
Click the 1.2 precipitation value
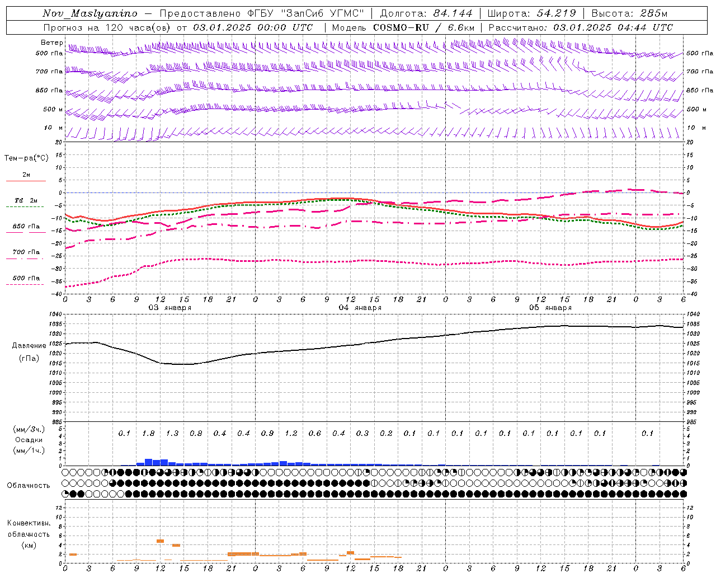coord(291,433)
